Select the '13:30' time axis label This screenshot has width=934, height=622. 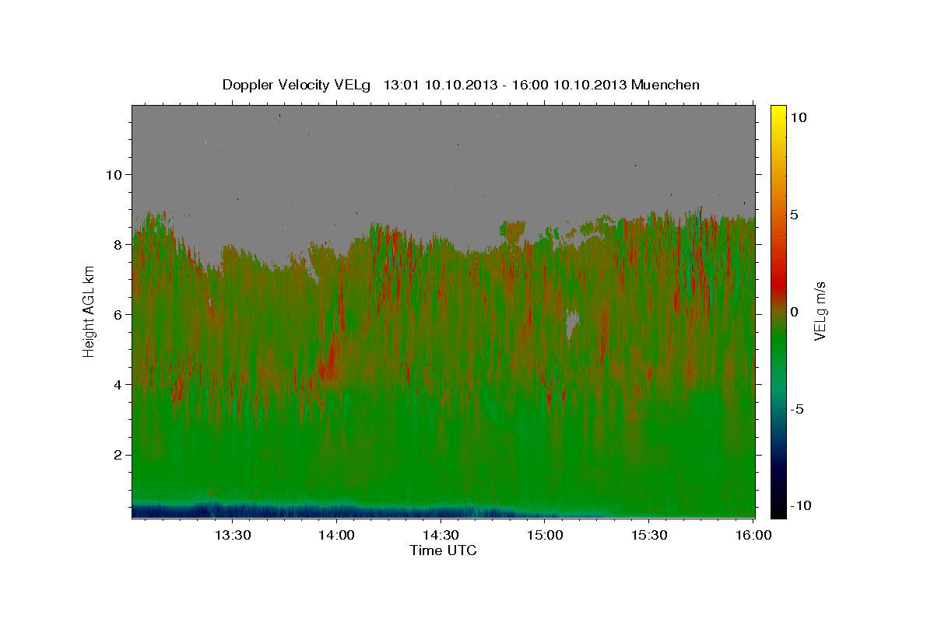point(232,535)
